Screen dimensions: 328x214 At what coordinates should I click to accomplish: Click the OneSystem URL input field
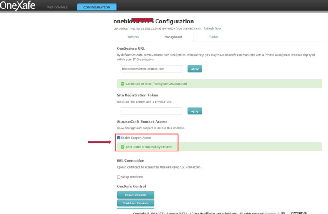[x=151, y=69]
